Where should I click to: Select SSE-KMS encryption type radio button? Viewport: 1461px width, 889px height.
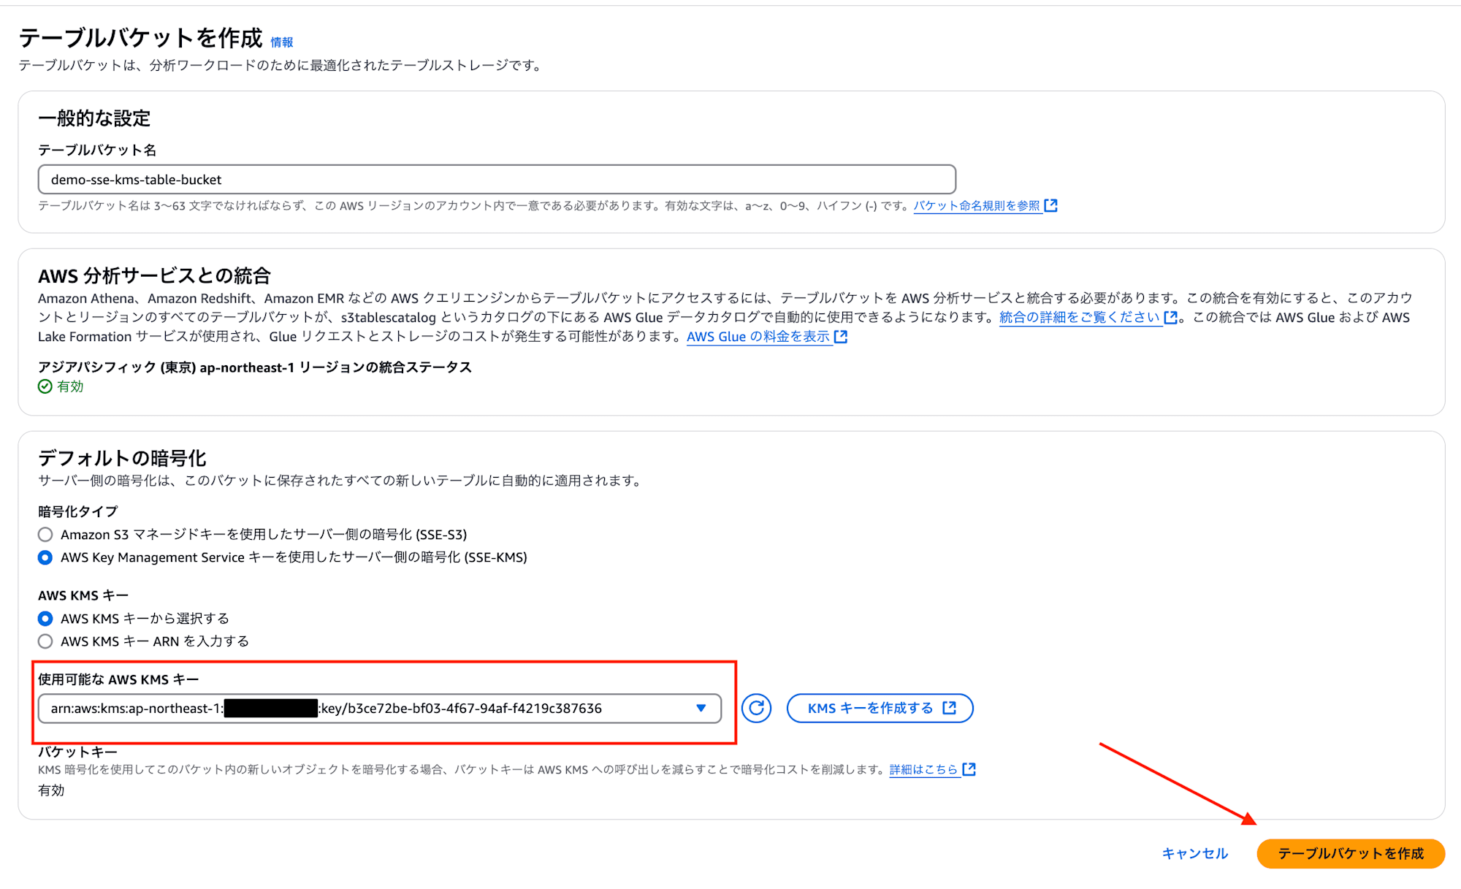pyautogui.click(x=45, y=557)
